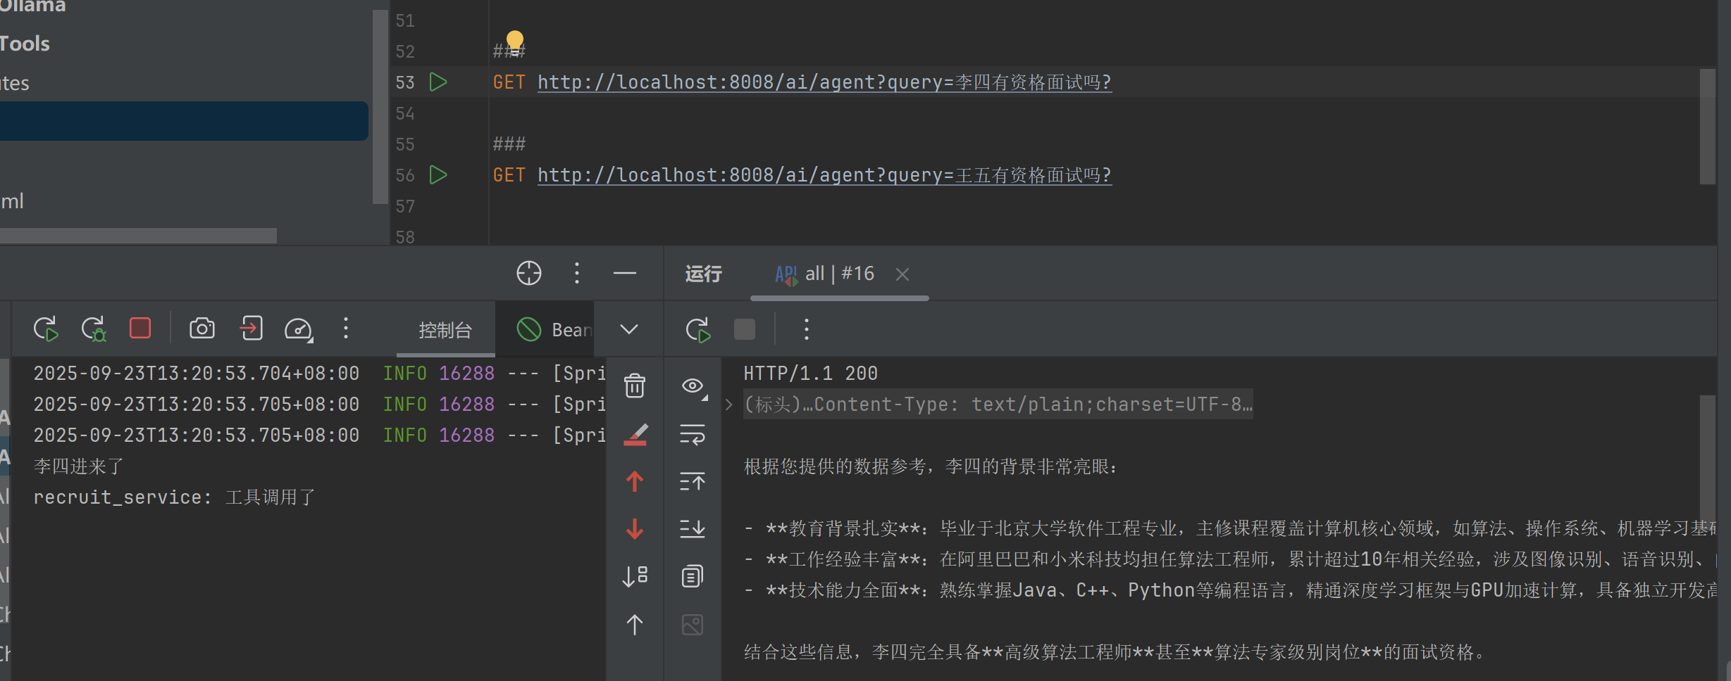
Task: Select the Tools item in project tree
Action: click(x=25, y=44)
